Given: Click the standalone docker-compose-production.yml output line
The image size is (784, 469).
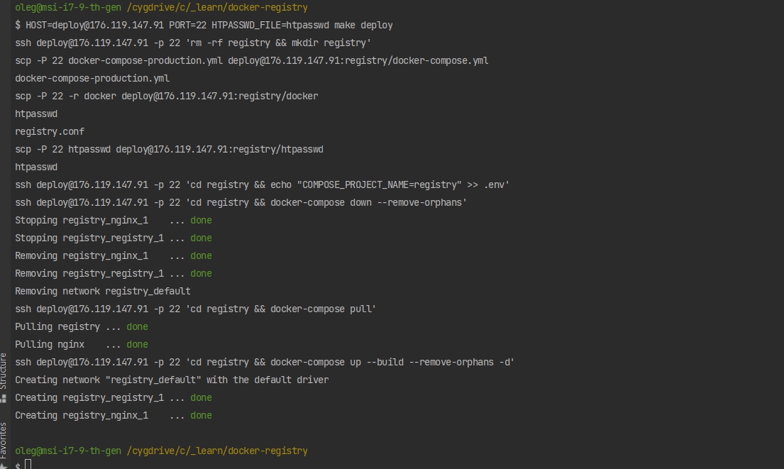Looking at the screenshot, I should [92, 78].
